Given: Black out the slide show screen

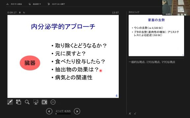Looking at the screenshot, I should pos(36,102).
